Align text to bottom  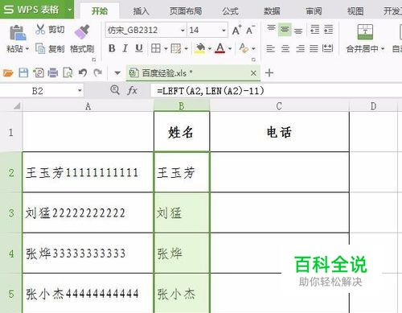tap(298, 30)
